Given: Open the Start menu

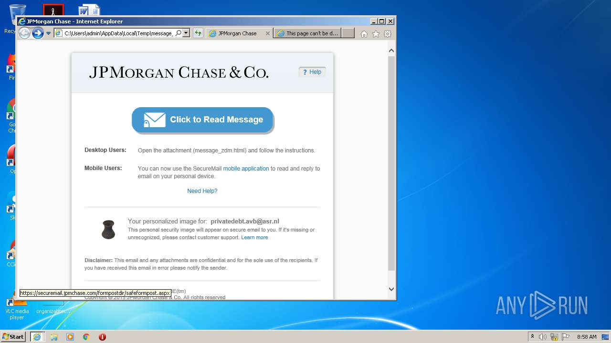Looking at the screenshot, I should tap(13, 336).
